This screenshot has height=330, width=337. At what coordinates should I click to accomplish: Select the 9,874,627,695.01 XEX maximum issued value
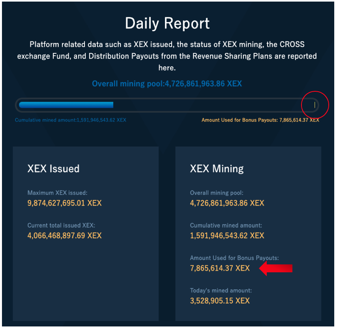pos(64,203)
